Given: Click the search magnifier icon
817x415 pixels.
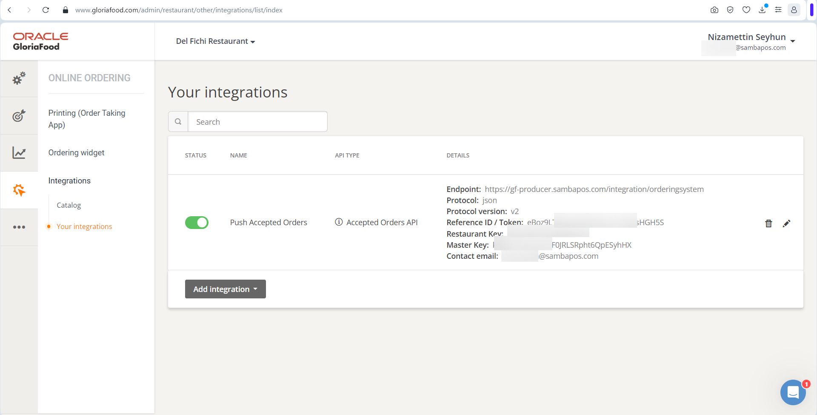Looking at the screenshot, I should click(x=178, y=121).
